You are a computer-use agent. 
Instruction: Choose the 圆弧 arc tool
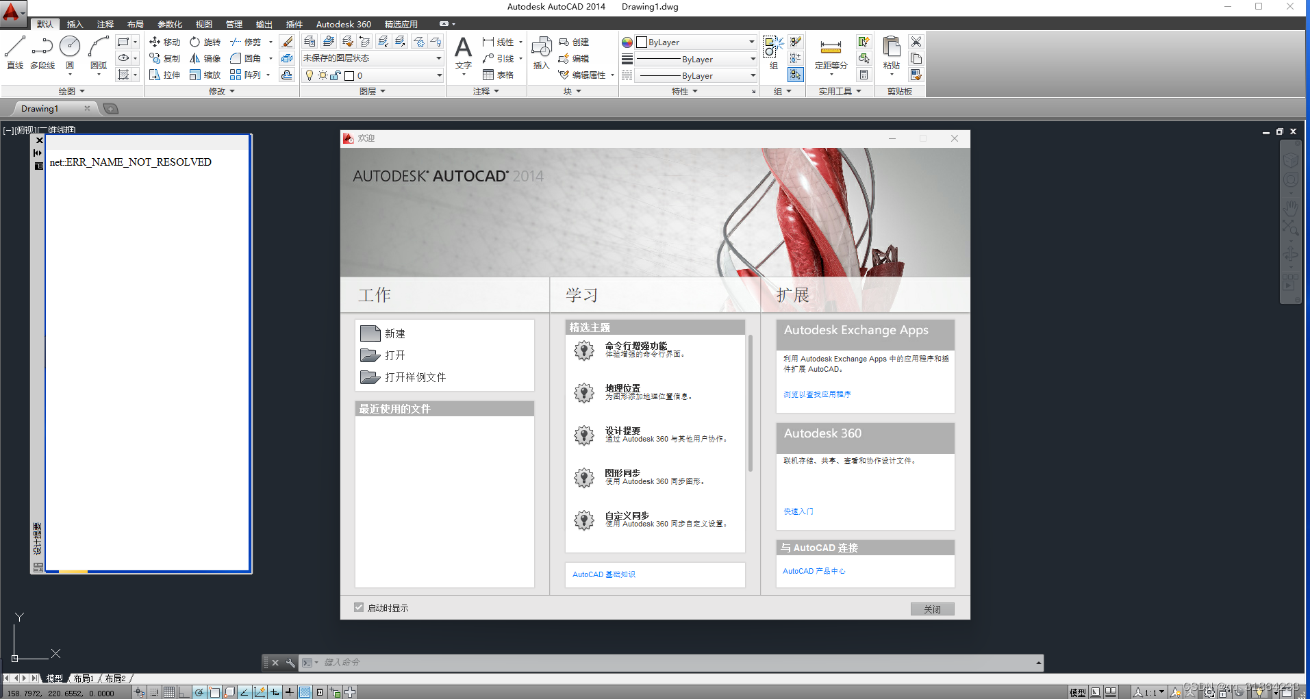(99, 52)
